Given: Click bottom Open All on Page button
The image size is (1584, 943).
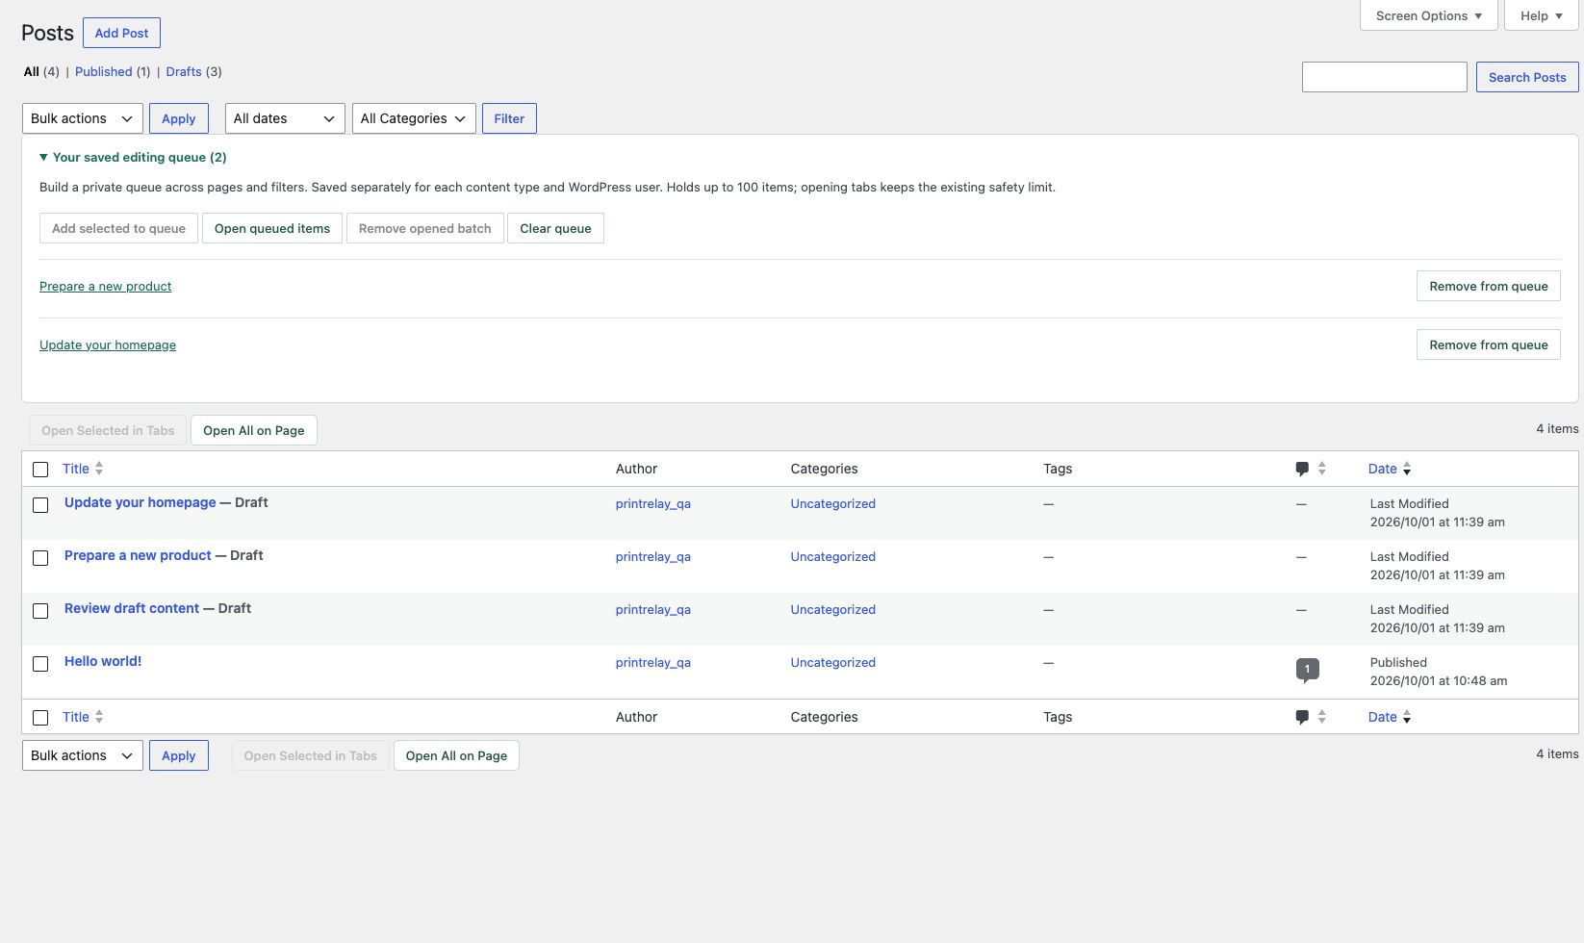Looking at the screenshot, I should (x=456, y=755).
